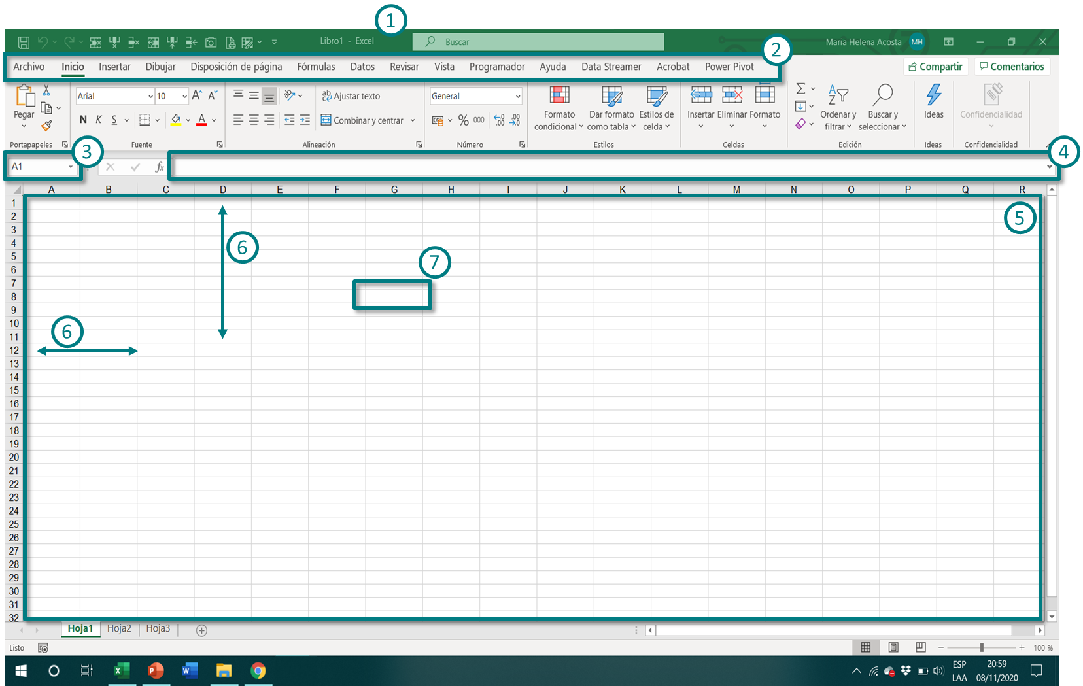Open Formato condicional menu
This screenshot has height=686, width=1083.
tap(559, 108)
